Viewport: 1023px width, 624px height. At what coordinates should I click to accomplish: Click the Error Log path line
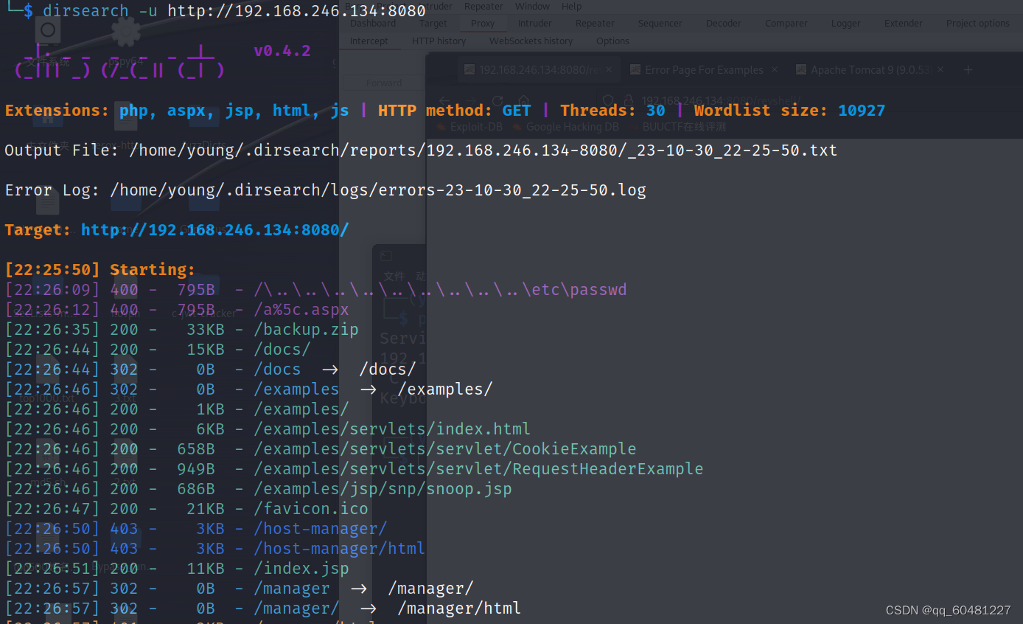tap(325, 190)
